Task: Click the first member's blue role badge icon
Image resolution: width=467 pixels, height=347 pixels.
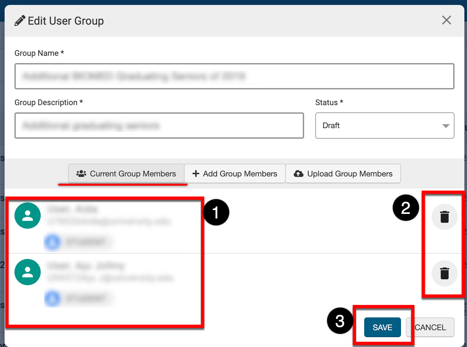Action: coord(53,242)
